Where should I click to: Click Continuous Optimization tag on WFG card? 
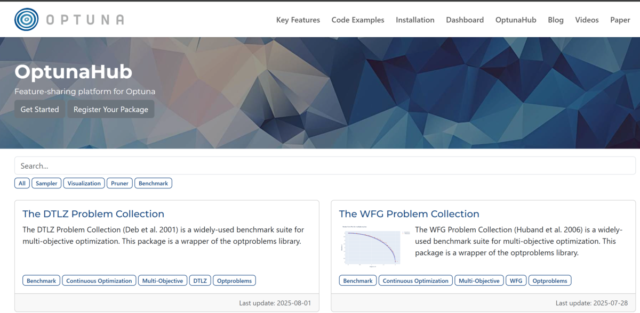(x=415, y=281)
